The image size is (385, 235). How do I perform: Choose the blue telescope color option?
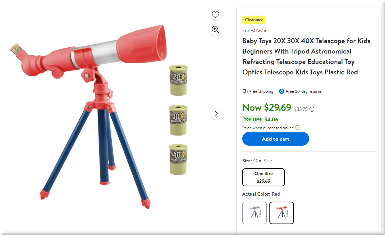(254, 213)
